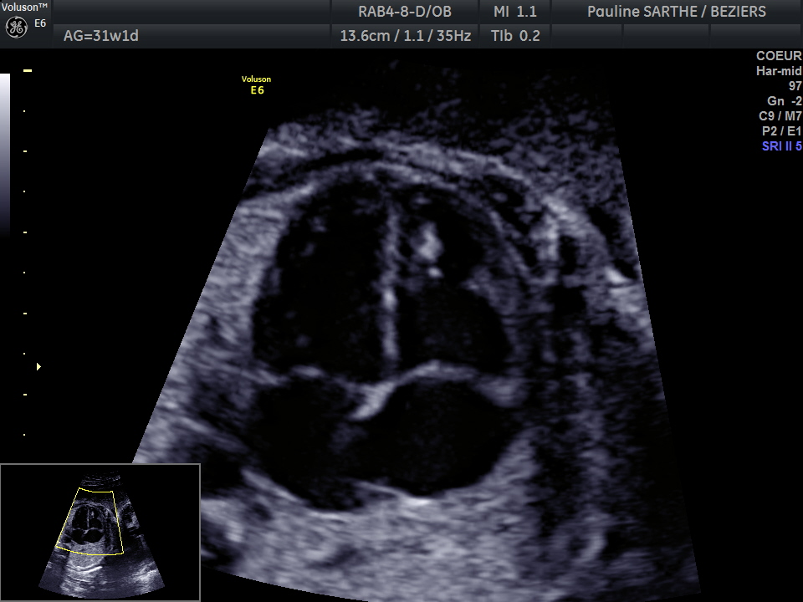803x602 pixels.
Task: Click the blue SRI II 5 setting
Action: pyautogui.click(x=781, y=146)
